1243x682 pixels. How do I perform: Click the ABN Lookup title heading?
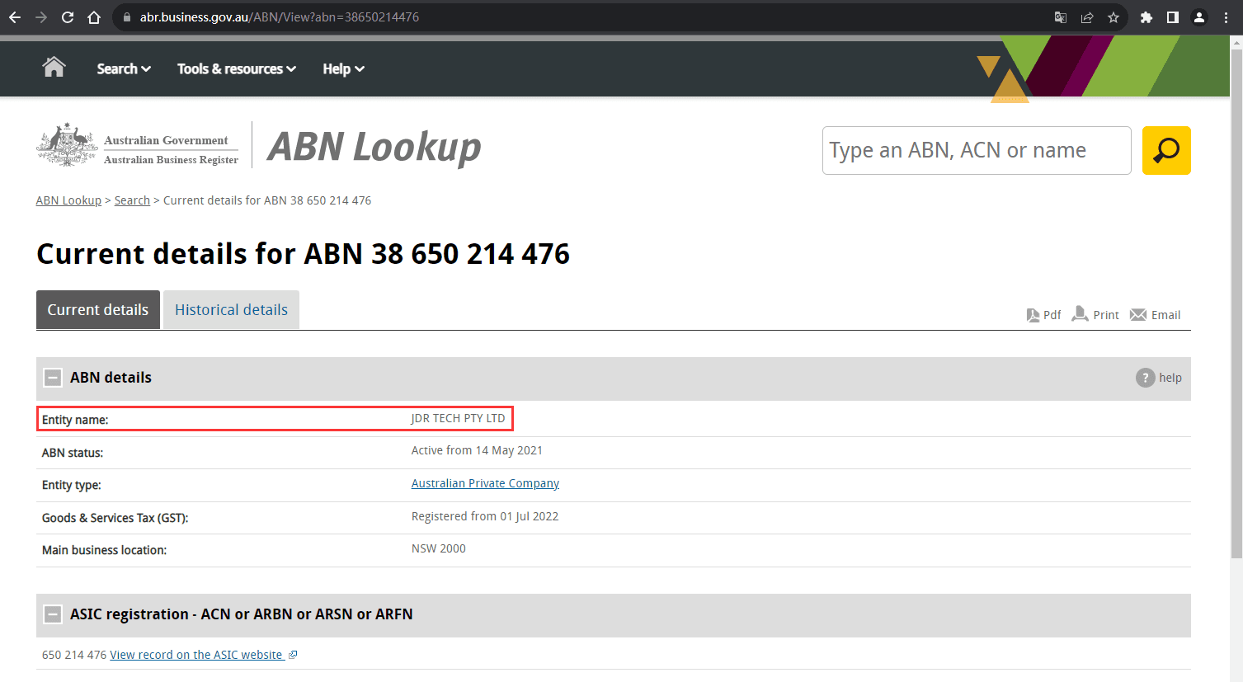(374, 147)
